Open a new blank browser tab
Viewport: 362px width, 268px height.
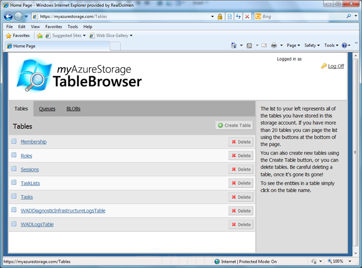115,46
